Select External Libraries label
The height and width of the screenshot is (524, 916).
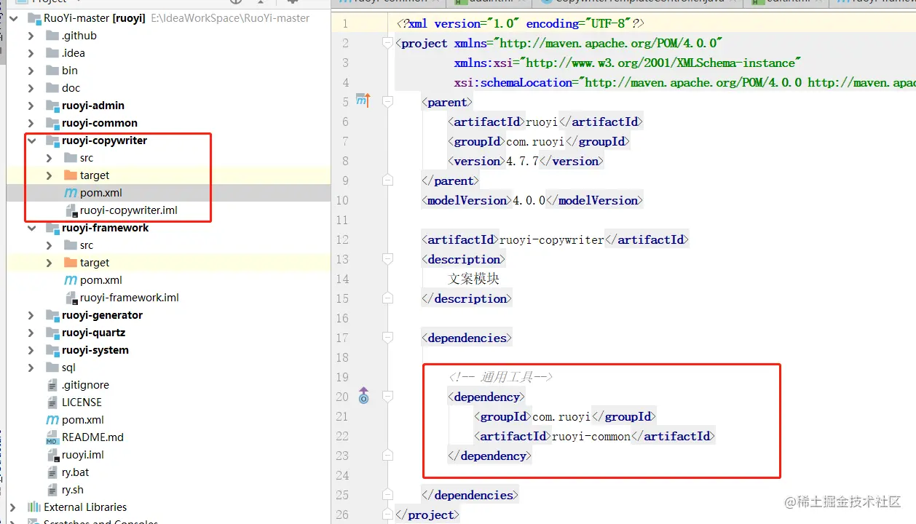click(85, 507)
